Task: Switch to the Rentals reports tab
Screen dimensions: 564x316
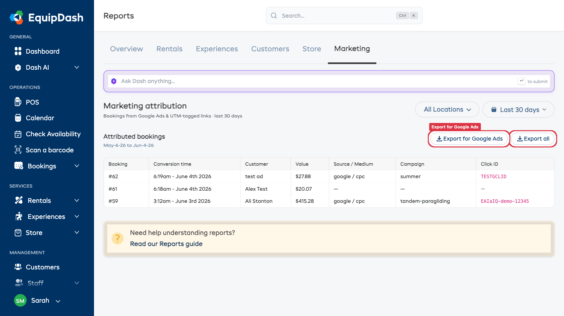Action: (x=170, y=49)
